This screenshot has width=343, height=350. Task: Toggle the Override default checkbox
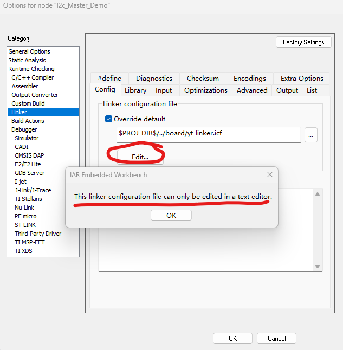108,119
